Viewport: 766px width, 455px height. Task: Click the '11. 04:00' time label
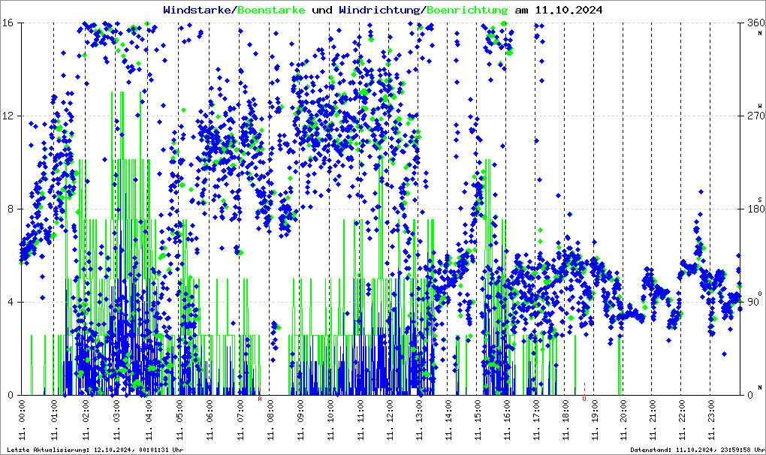tap(149, 420)
